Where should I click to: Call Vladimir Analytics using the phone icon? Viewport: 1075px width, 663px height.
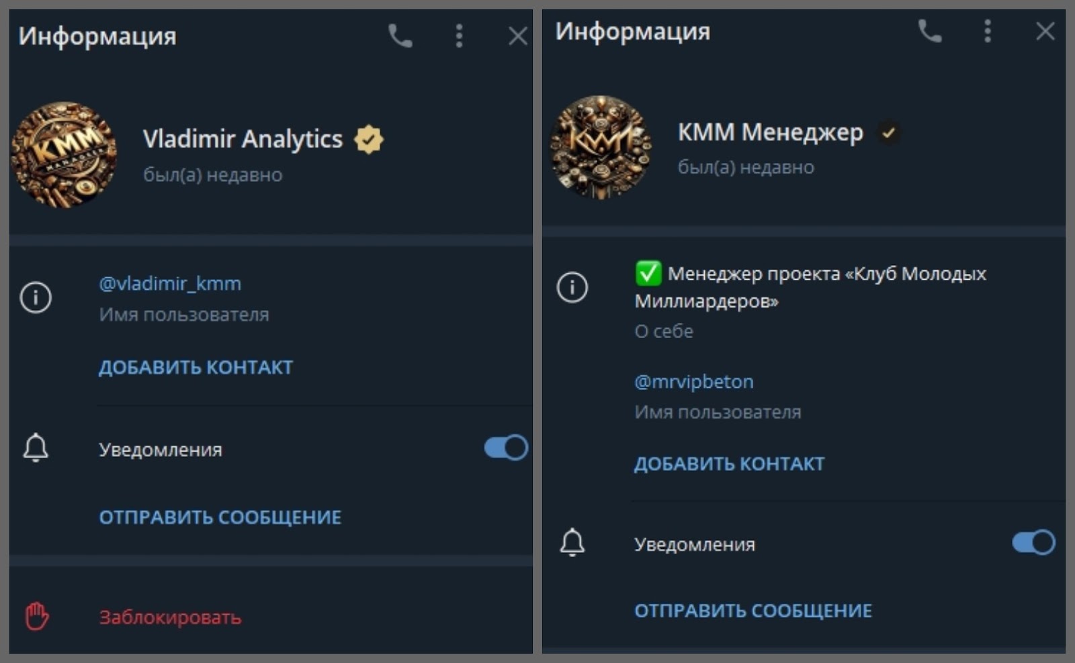coord(400,36)
